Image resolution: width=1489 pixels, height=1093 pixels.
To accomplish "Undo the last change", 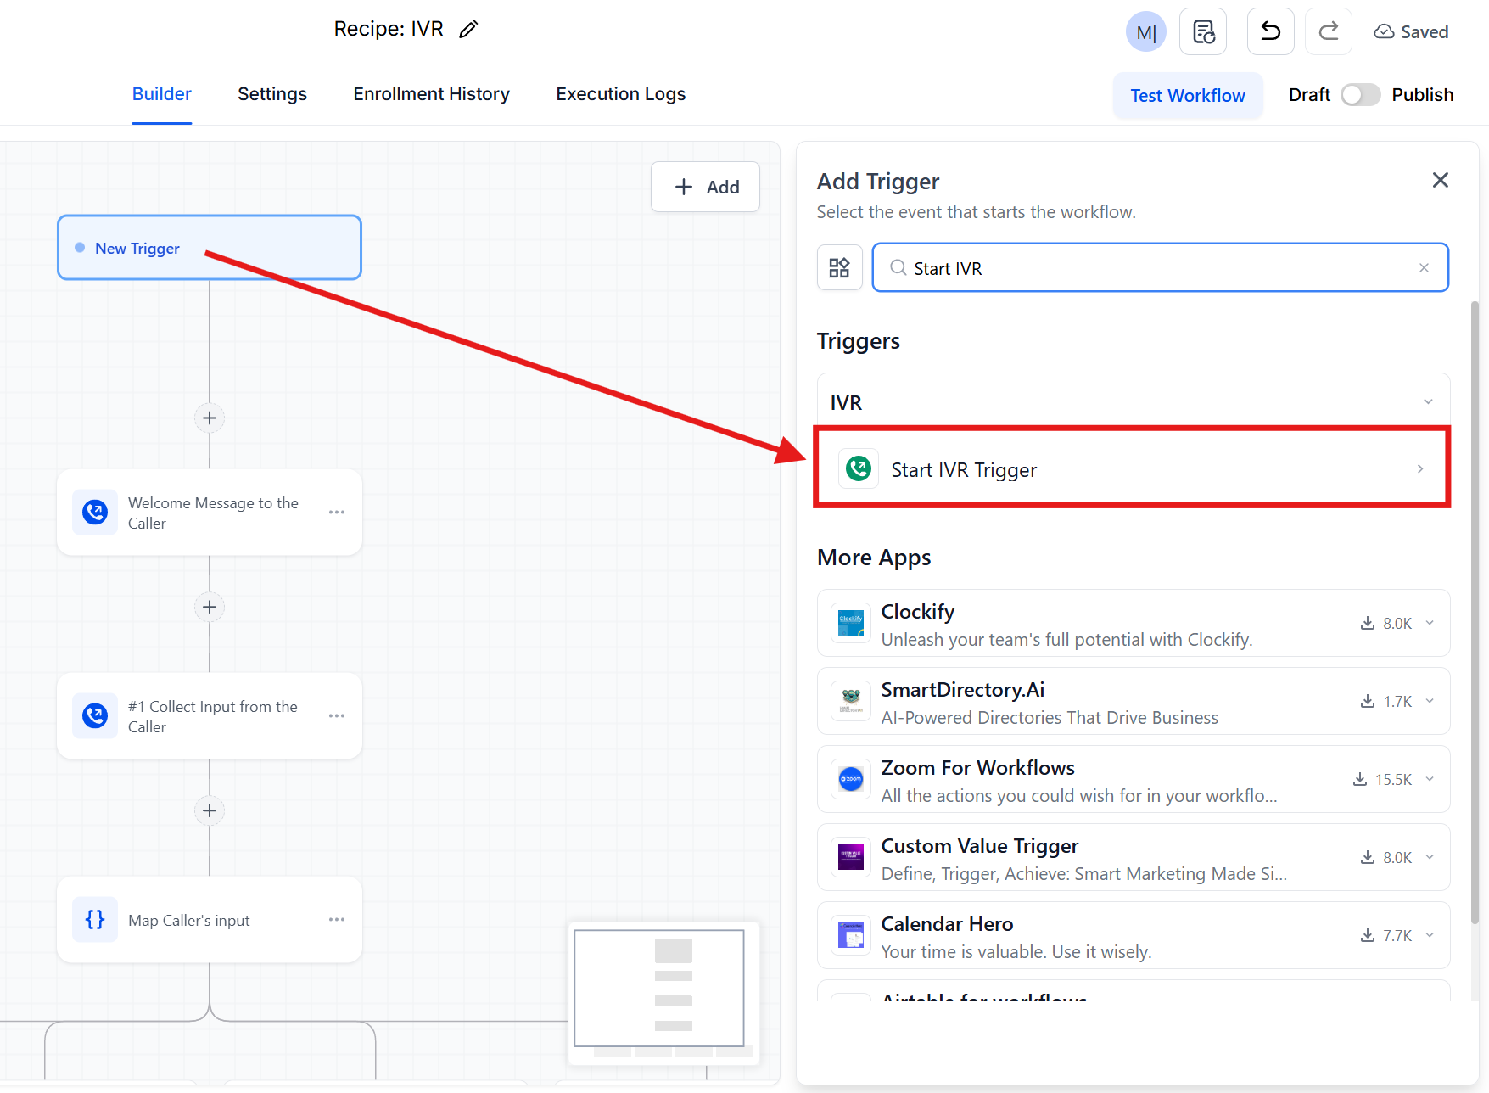I will tap(1270, 32).
